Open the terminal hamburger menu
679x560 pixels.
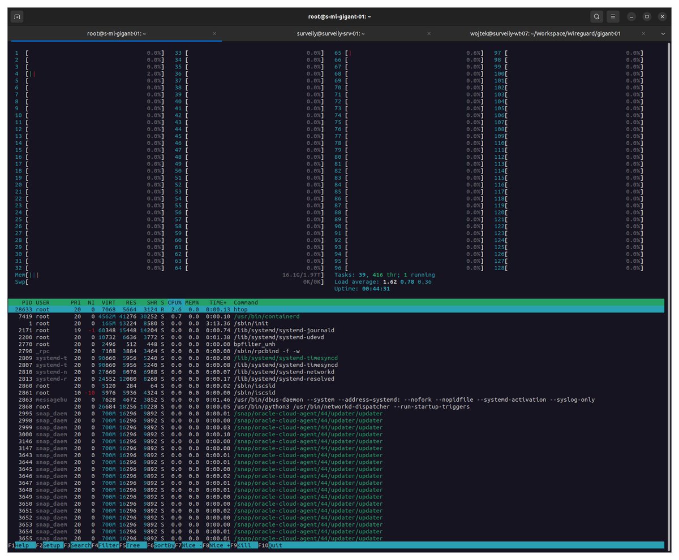coord(613,17)
